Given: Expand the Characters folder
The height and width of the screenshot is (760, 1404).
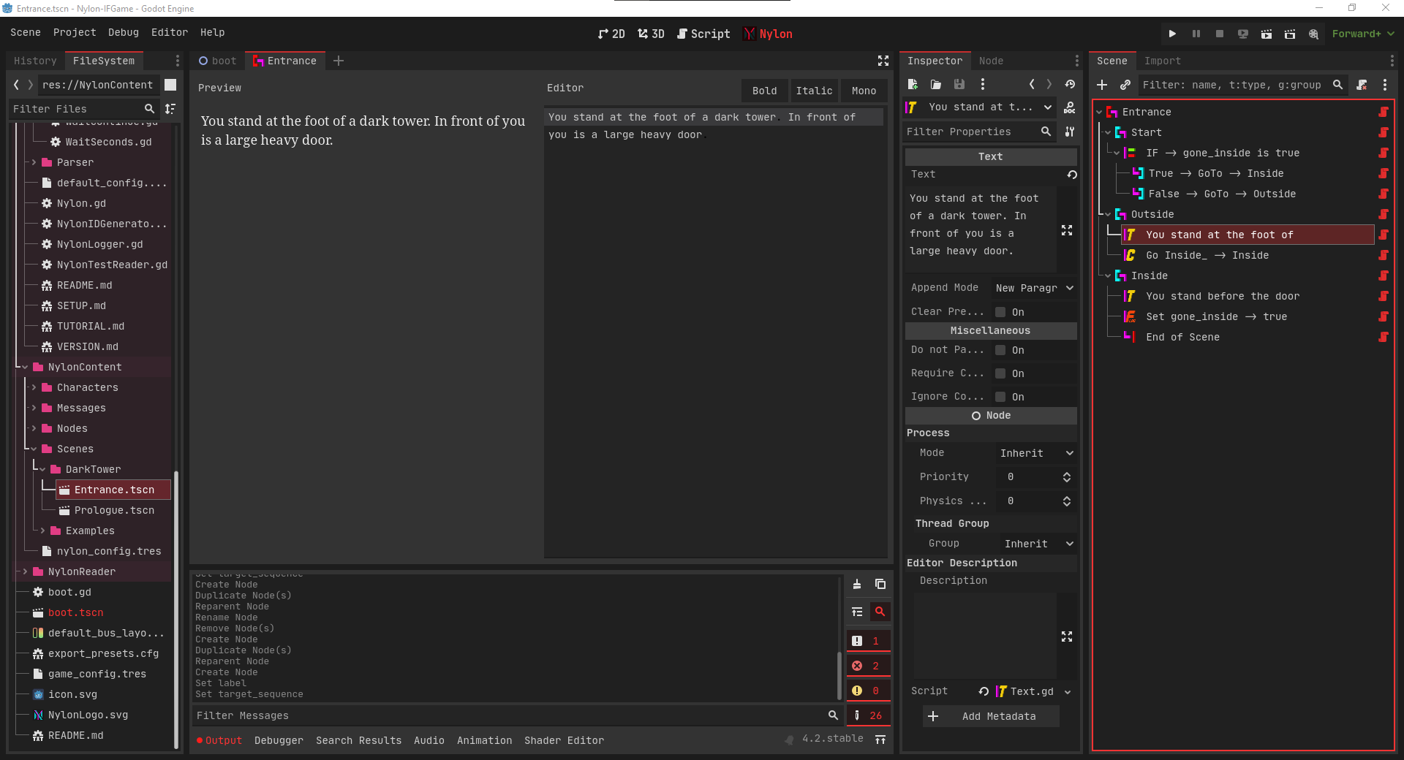Looking at the screenshot, I should tap(34, 387).
